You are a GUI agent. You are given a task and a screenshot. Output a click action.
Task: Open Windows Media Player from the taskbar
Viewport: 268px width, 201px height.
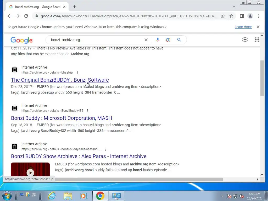pos(84,196)
